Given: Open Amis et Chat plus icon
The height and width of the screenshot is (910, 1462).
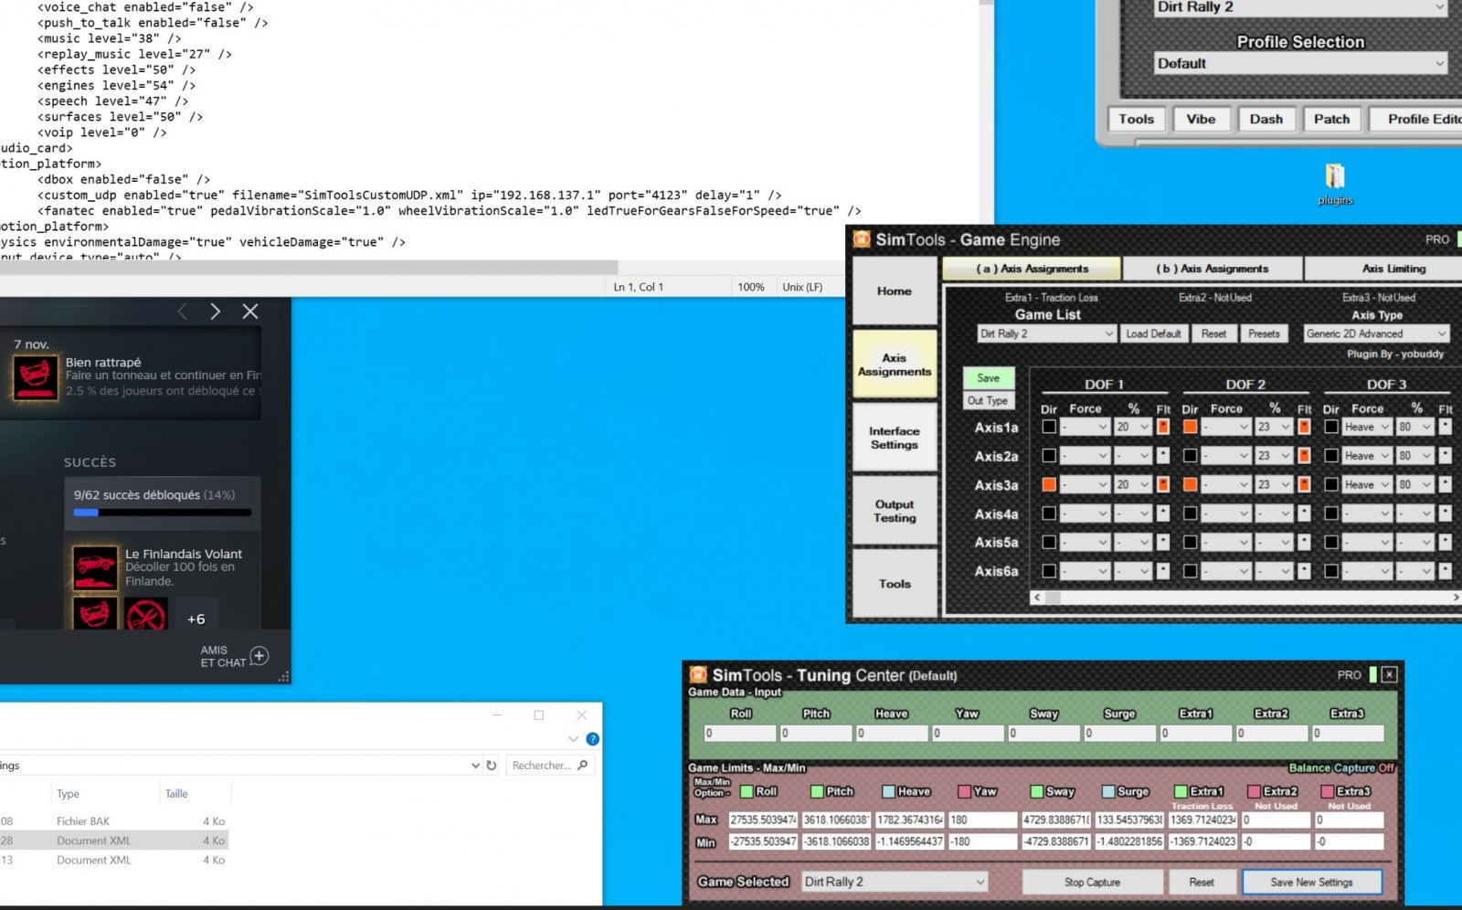Looking at the screenshot, I should (x=260, y=656).
